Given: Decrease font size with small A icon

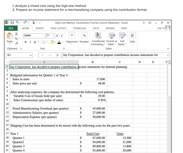Looking at the screenshot, I should coord(62,36).
